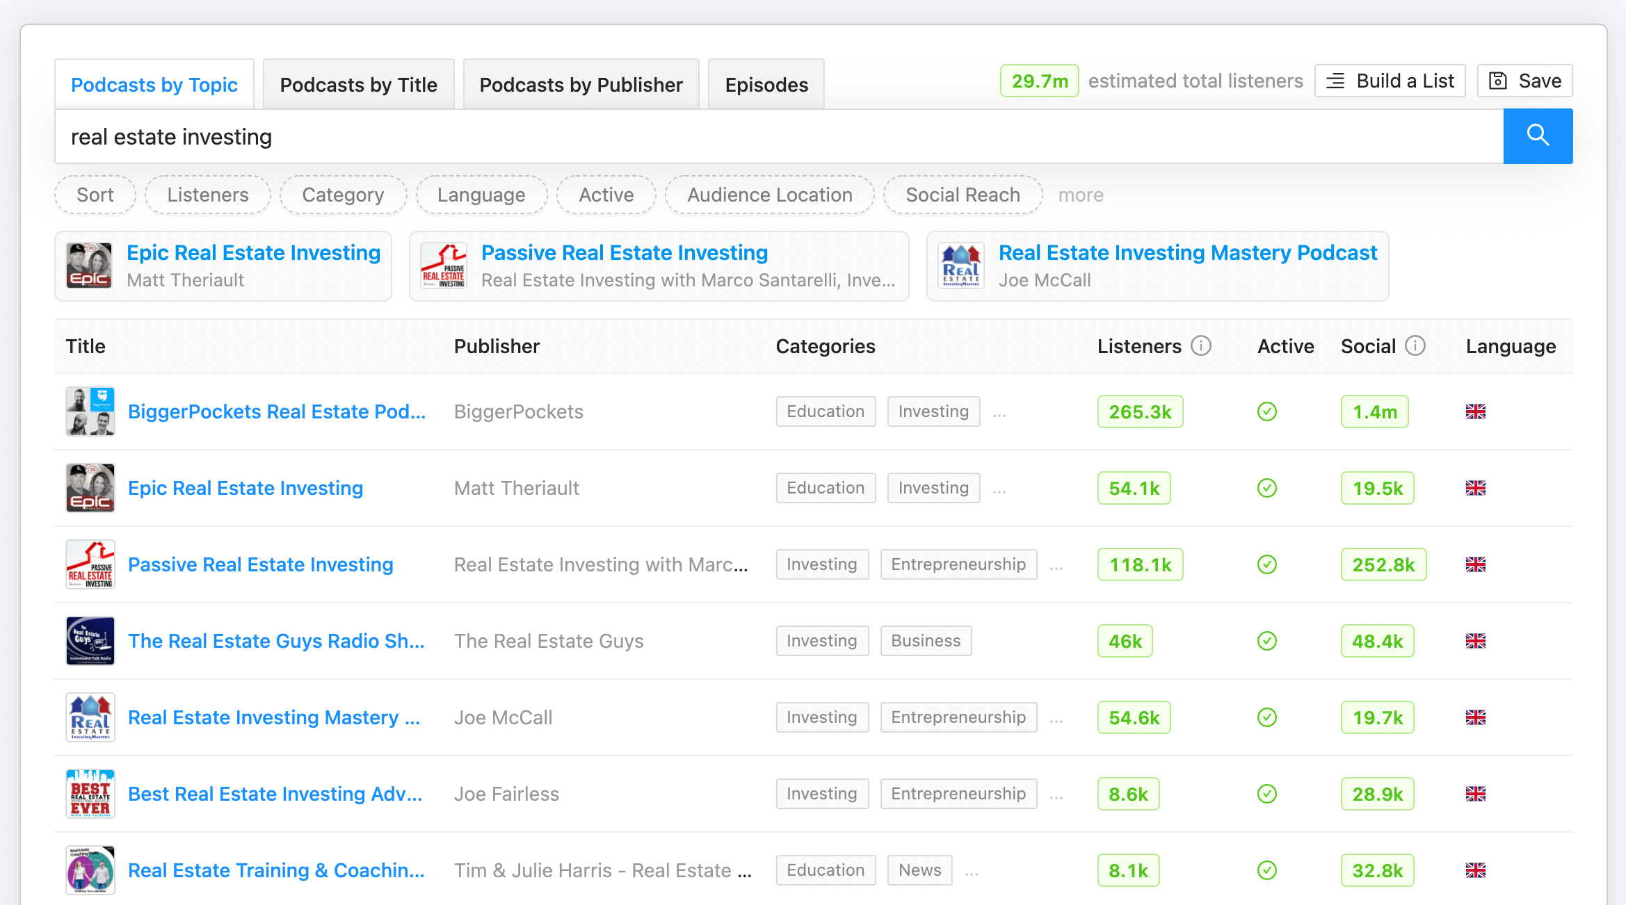Open Epic Real Estate Investing table link
Image resolution: width=1626 pixels, height=905 pixels.
click(245, 488)
